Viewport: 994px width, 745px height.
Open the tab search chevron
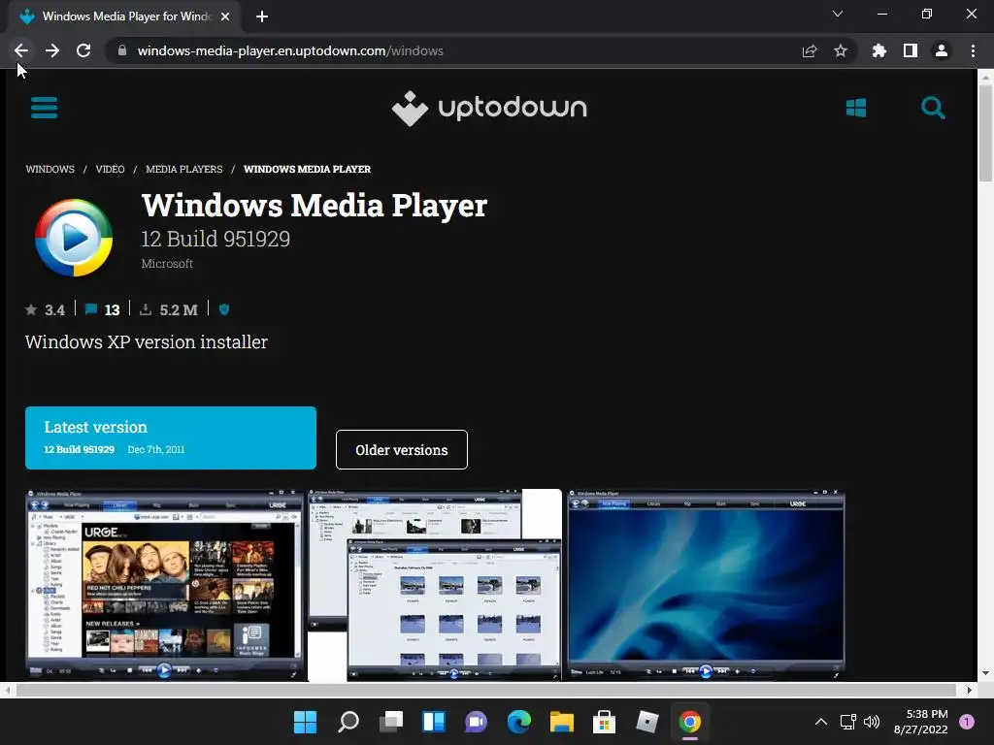[x=838, y=14]
